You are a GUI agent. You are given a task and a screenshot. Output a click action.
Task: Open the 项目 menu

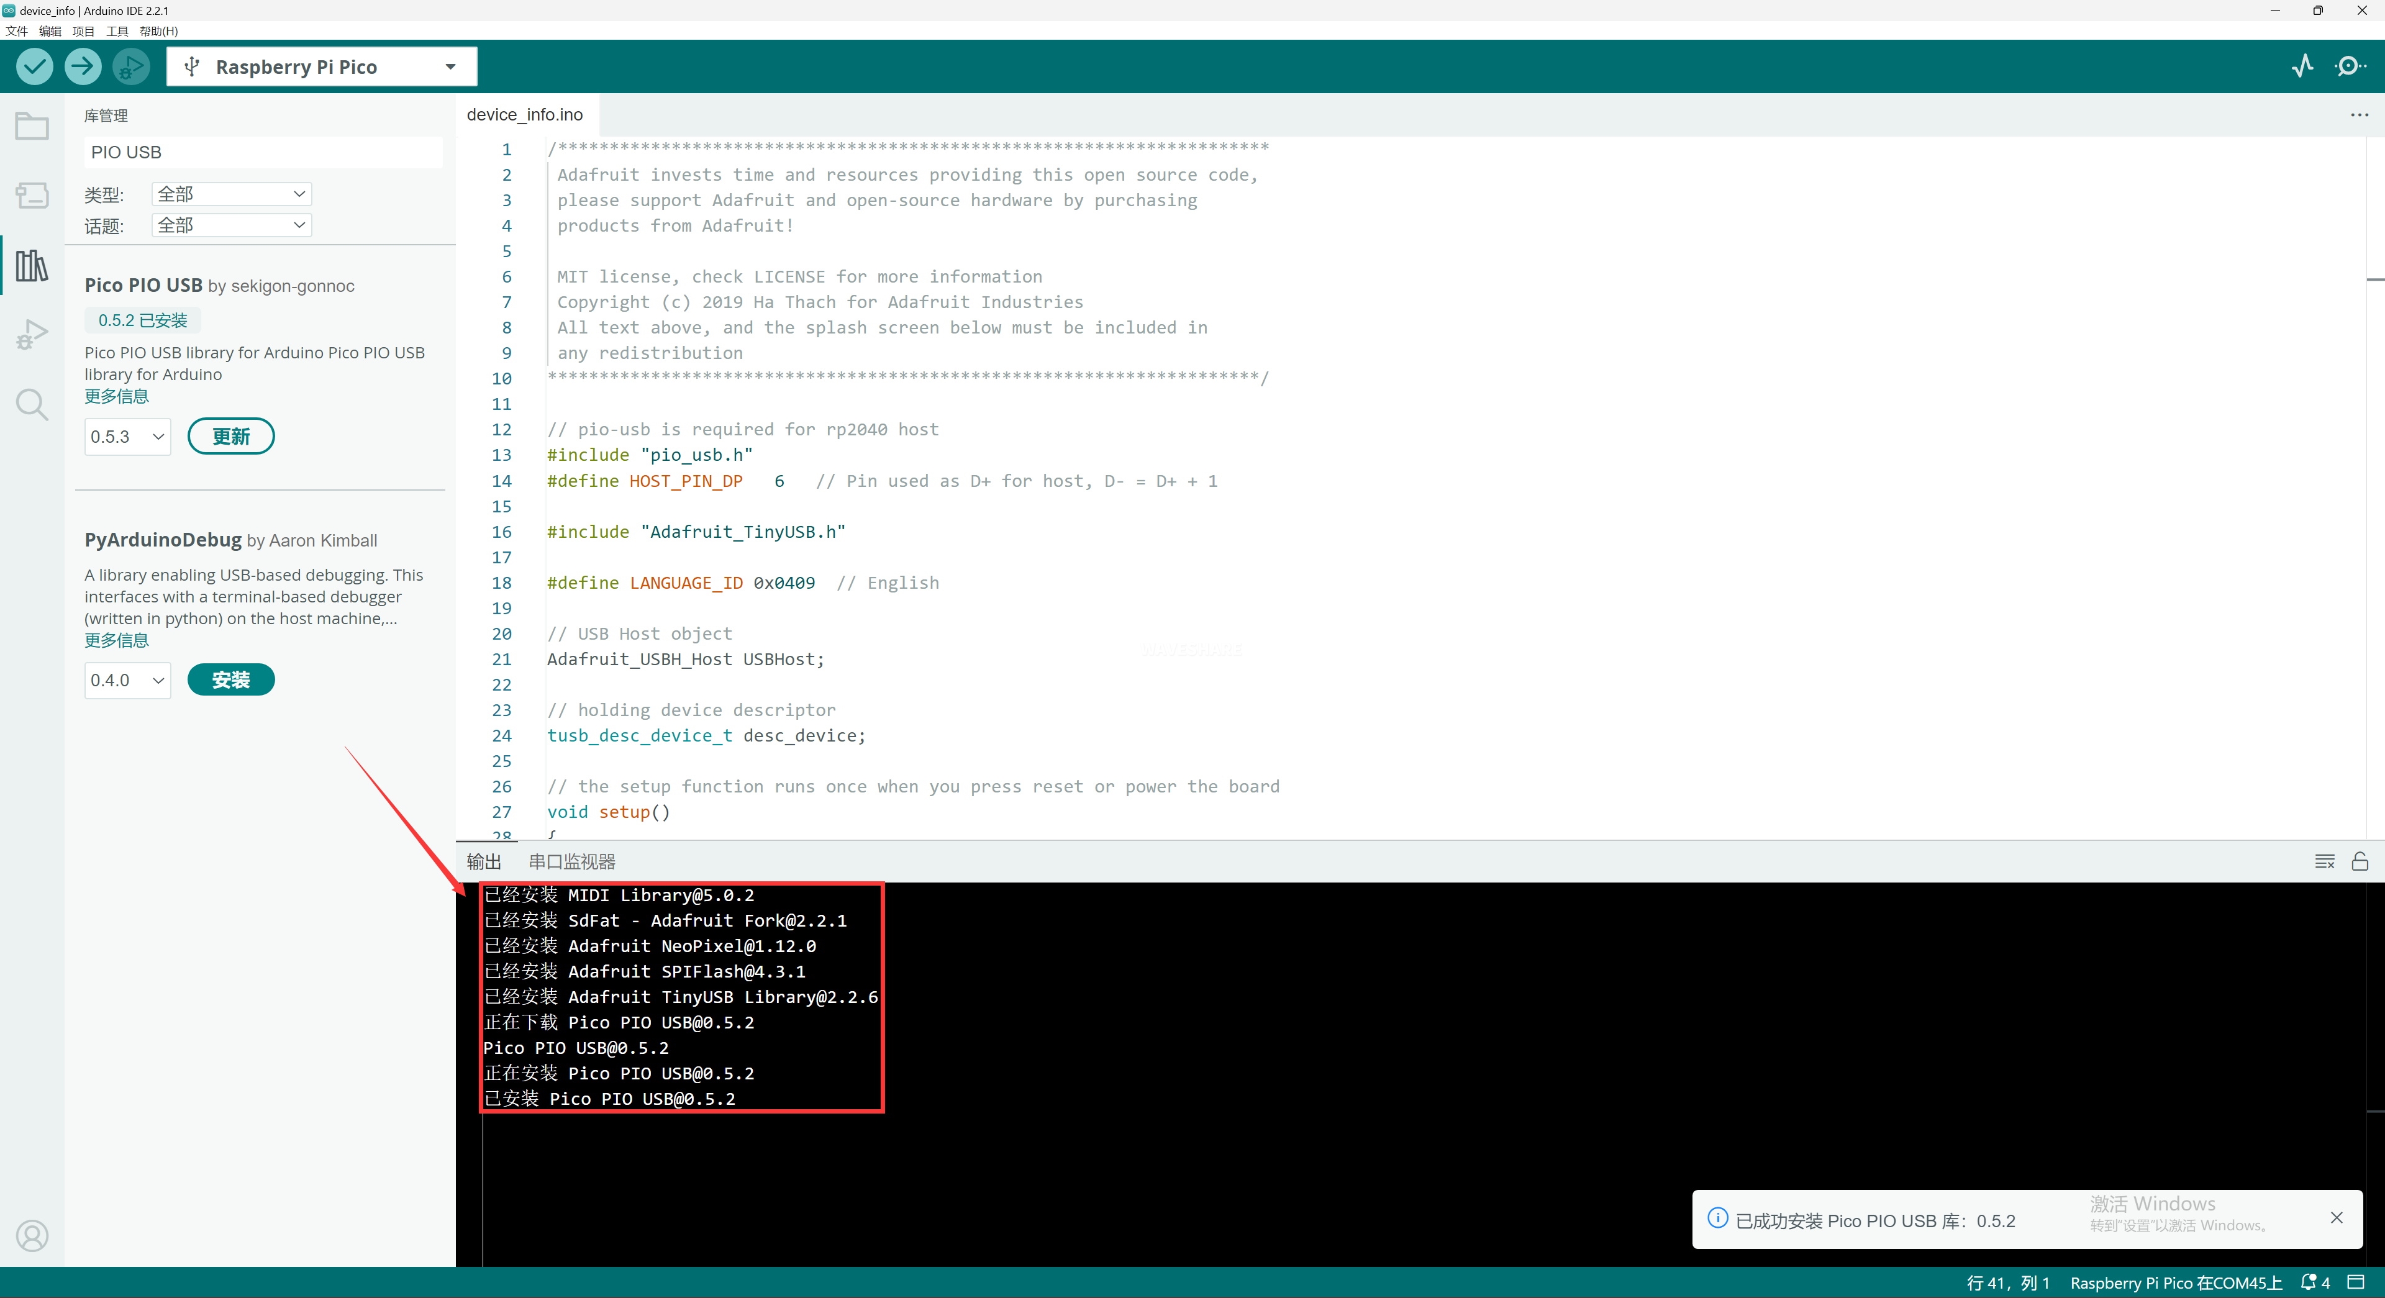click(83, 30)
